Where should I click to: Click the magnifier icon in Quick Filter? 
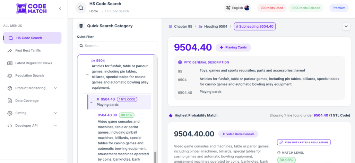(x=81, y=46)
